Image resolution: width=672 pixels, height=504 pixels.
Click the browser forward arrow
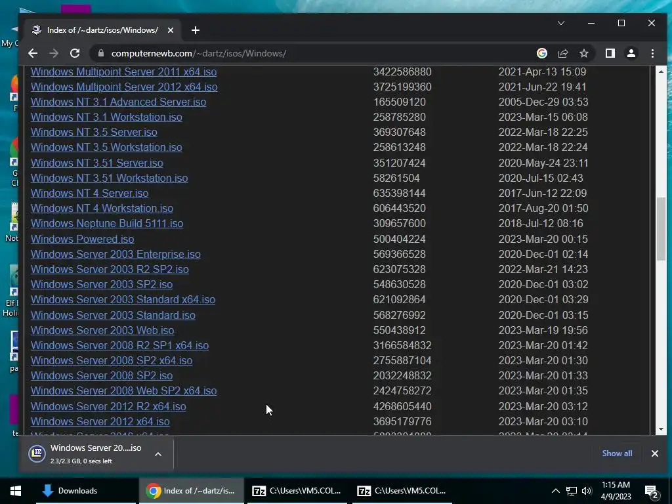(x=54, y=53)
